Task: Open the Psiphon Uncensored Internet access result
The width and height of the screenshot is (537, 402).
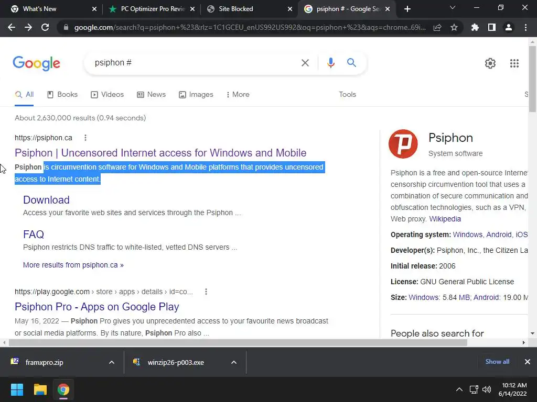Action: point(160,153)
